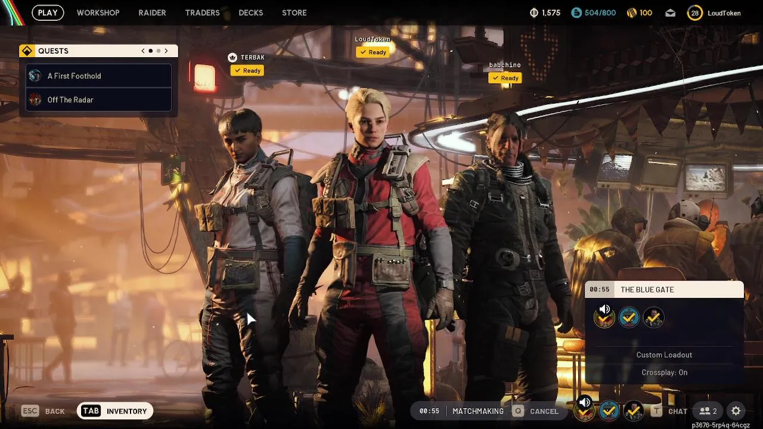Click third squad avatar in bottom bar
The image size is (763, 429).
coord(634,411)
